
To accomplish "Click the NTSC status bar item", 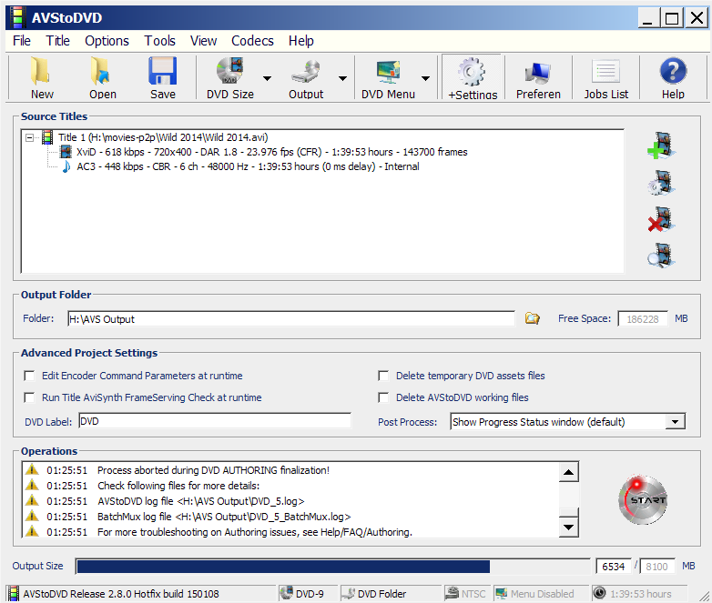I will click(x=466, y=594).
